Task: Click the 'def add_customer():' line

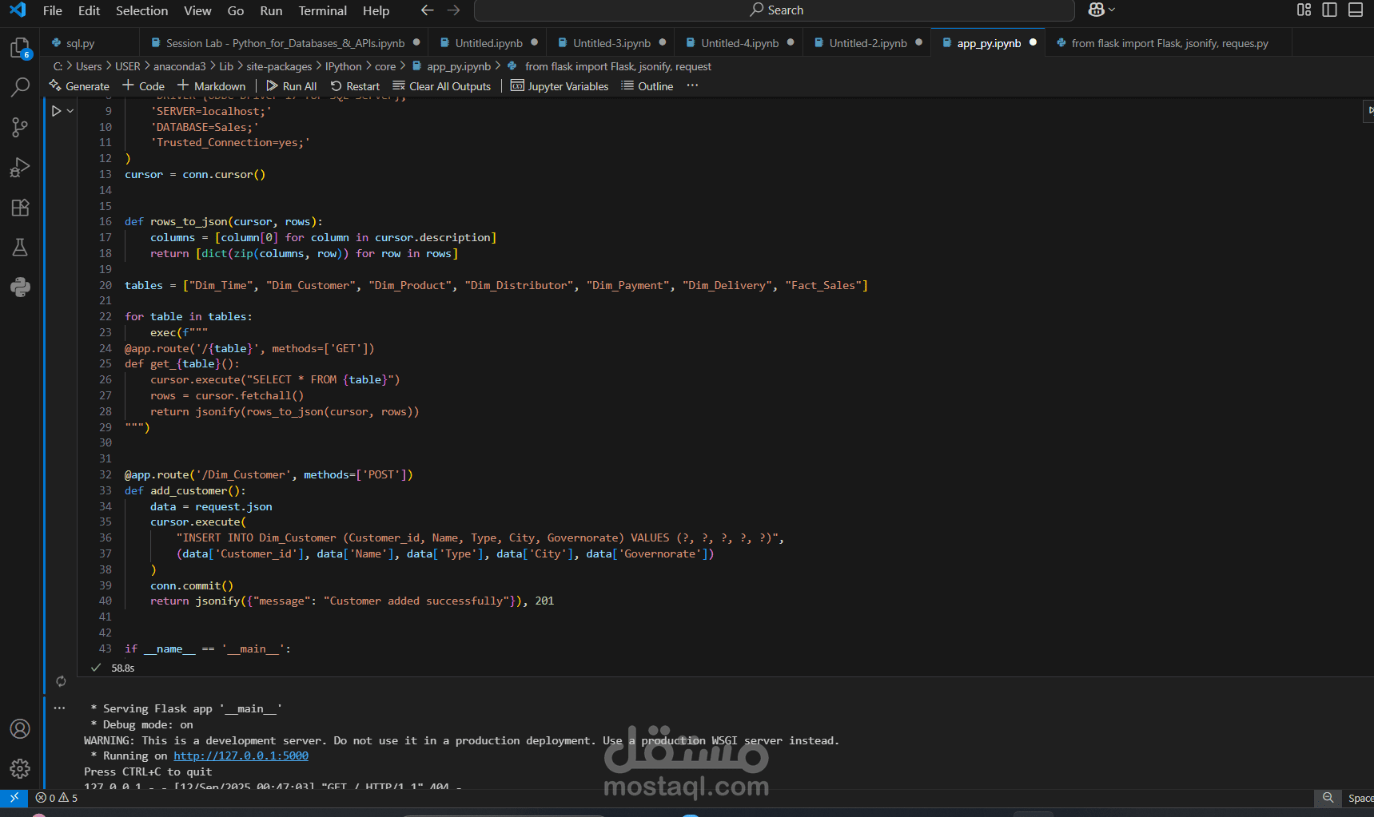Action: [185, 490]
